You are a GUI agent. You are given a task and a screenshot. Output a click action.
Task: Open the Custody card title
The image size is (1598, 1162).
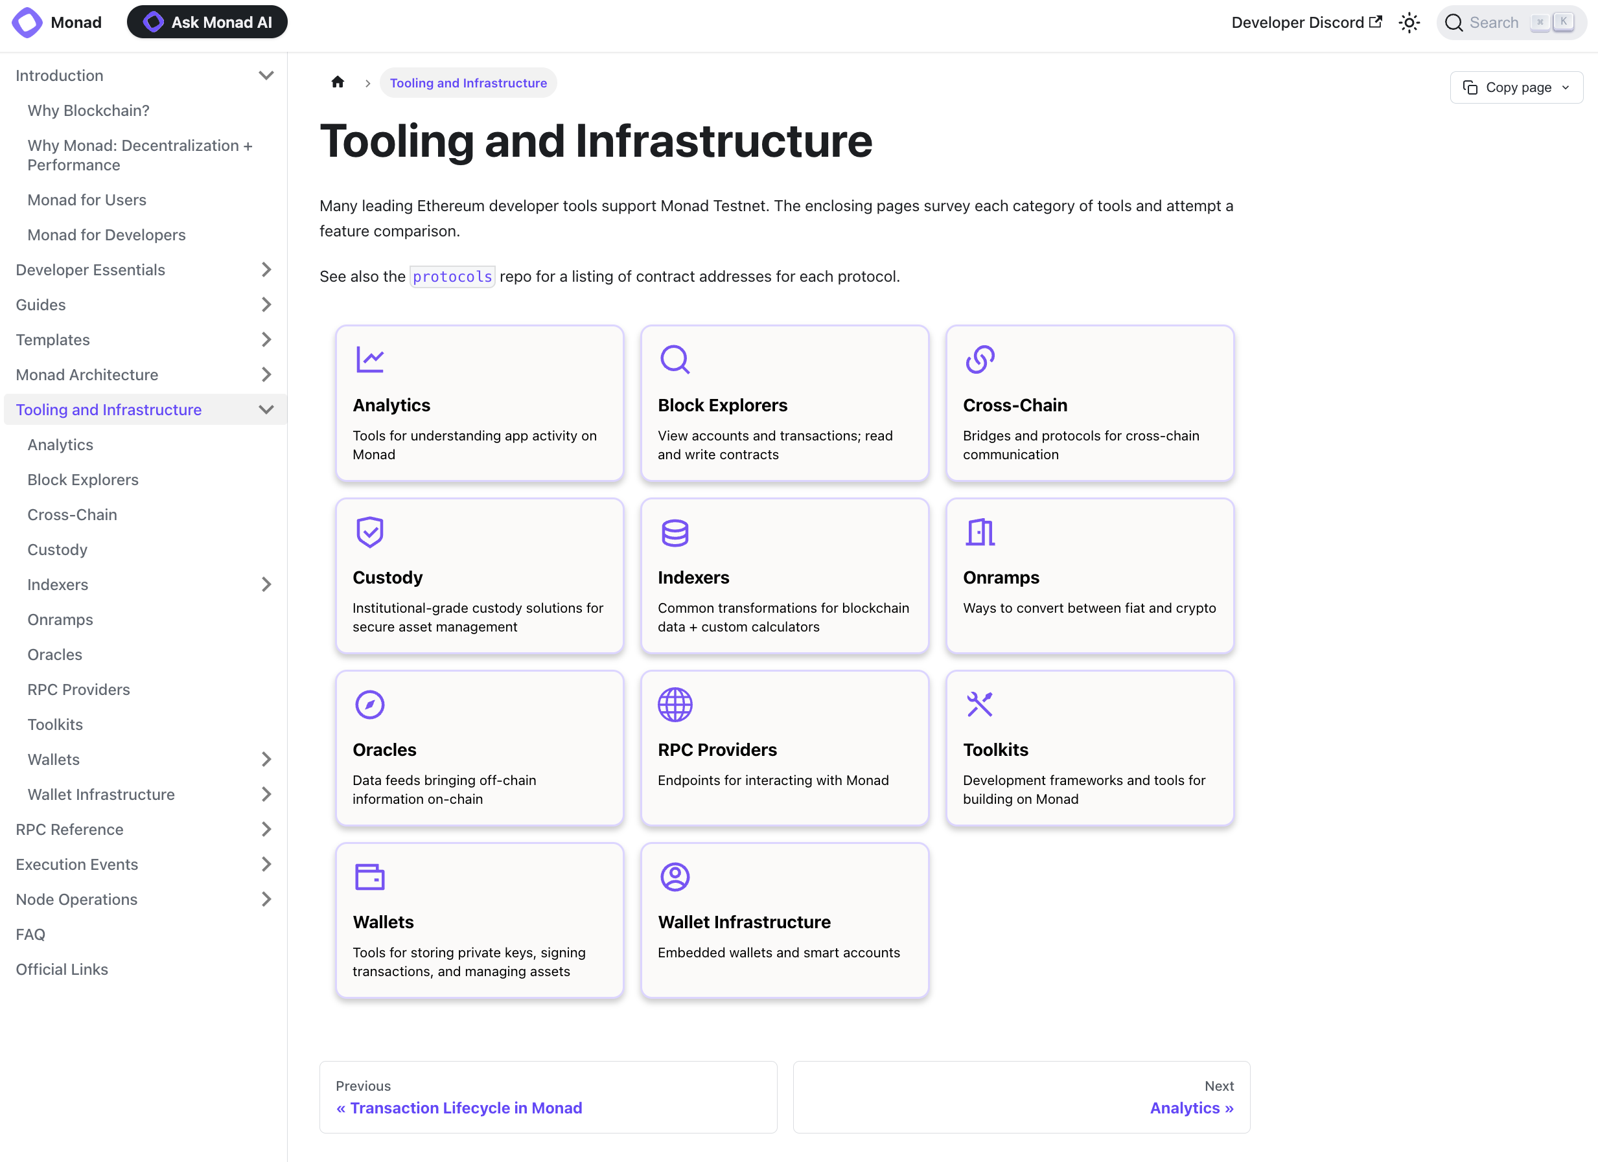pyautogui.click(x=388, y=578)
